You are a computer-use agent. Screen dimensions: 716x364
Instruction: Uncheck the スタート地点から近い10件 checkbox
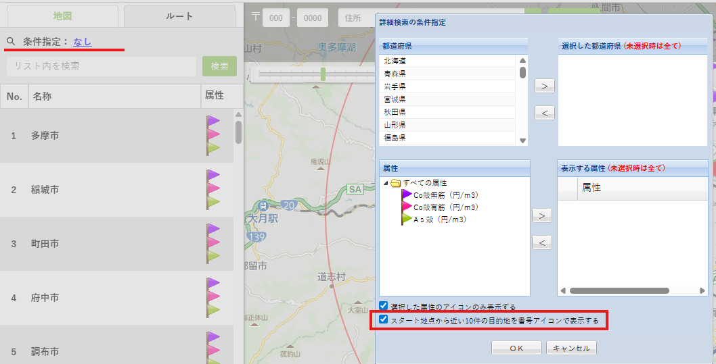click(x=384, y=320)
